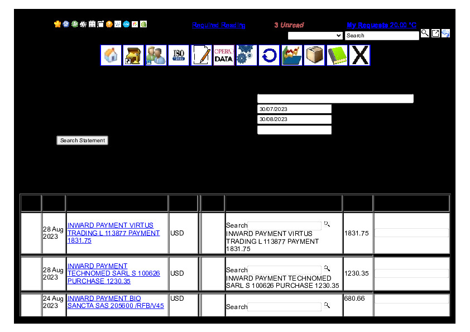
Task: Click the Required Reading link
Action: click(x=218, y=25)
